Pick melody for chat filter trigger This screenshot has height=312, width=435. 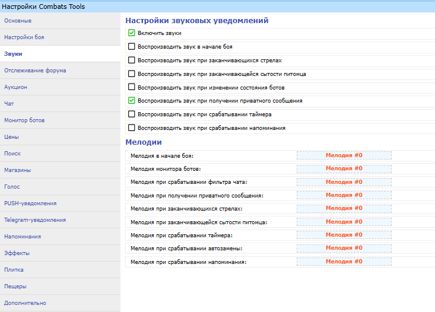coord(344,182)
